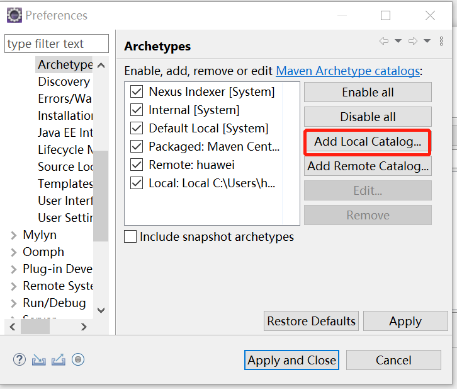Click Add Remote Catalog... button
457x389 pixels.
[x=368, y=166]
